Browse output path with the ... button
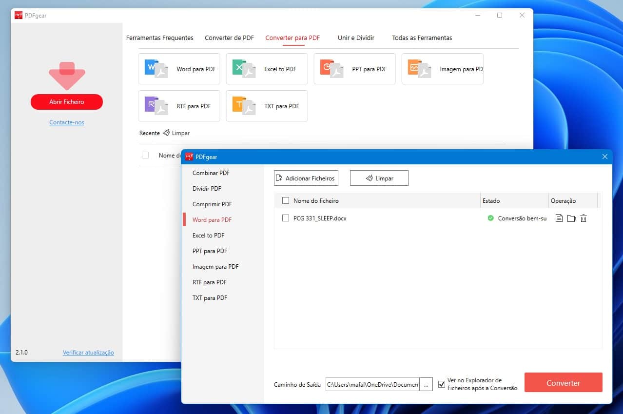The image size is (623, 414). click(426, 384)
